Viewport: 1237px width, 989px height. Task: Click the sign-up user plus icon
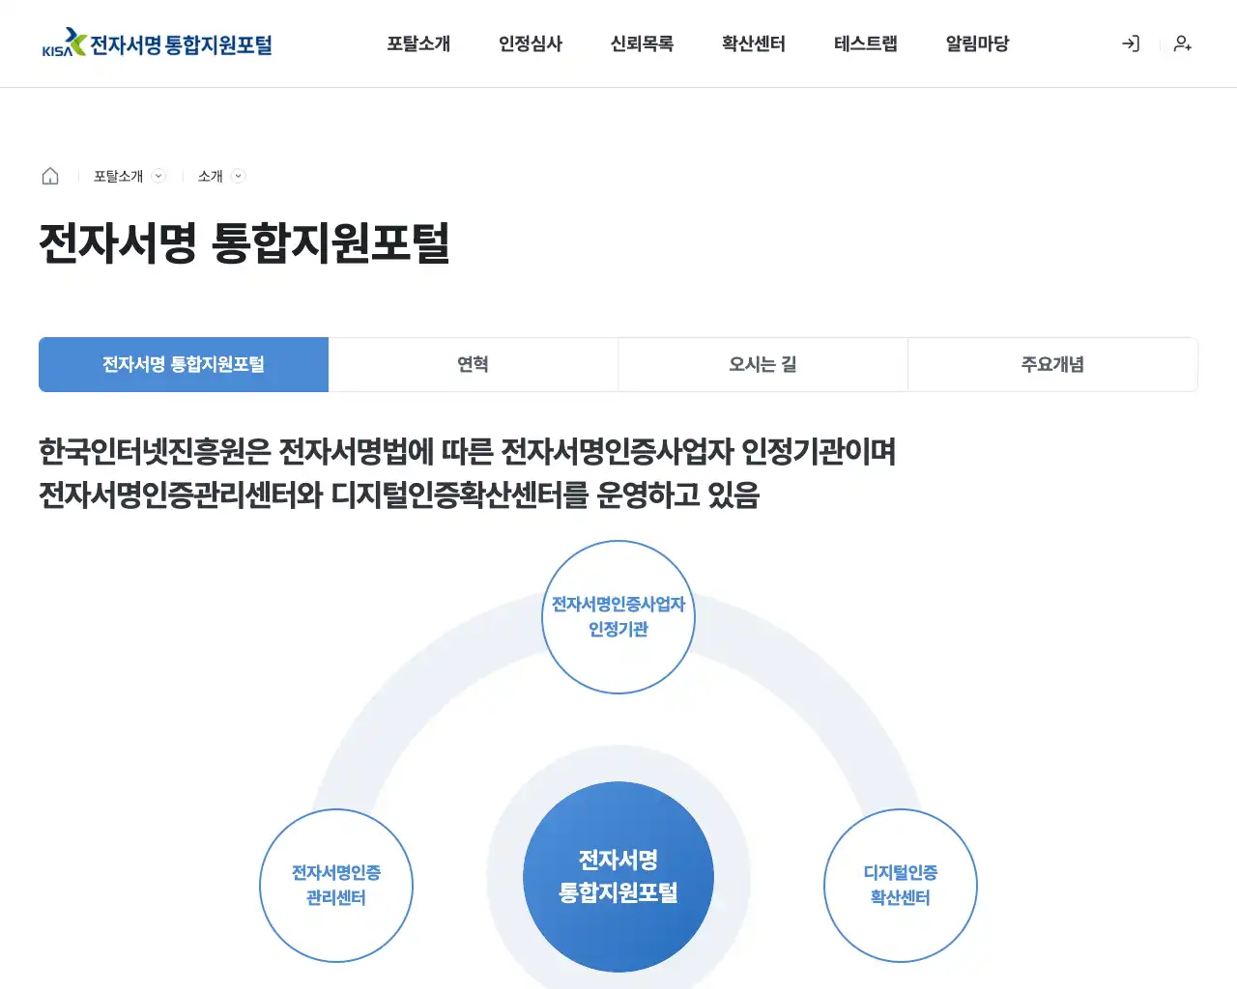pyautogui.click(x=1183, y=43)
